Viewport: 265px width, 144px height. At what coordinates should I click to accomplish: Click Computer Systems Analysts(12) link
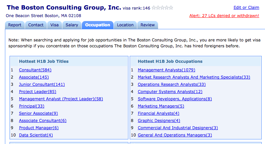[170, 92]
